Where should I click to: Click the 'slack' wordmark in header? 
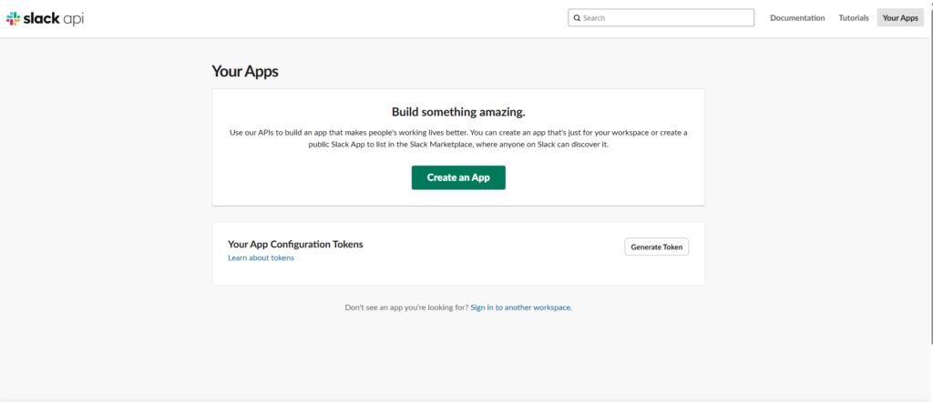(x=42, y=18)
